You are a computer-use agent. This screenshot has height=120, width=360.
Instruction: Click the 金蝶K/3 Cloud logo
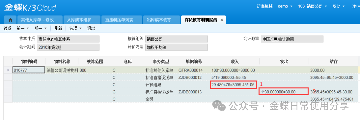(x=30, y=8)
